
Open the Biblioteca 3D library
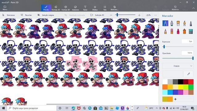tap(115, 8)
